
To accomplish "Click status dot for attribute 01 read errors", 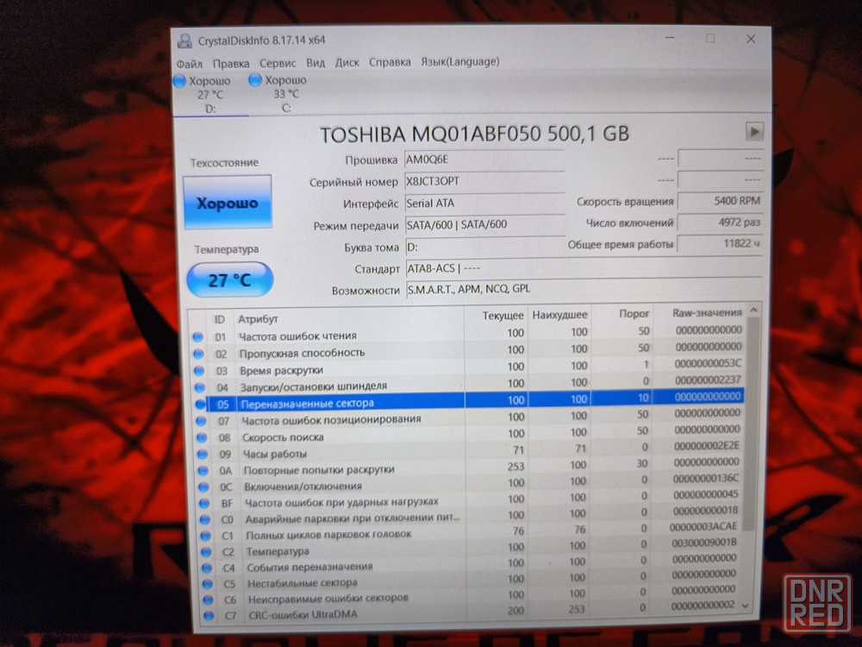I will click(x=197, y=337).
